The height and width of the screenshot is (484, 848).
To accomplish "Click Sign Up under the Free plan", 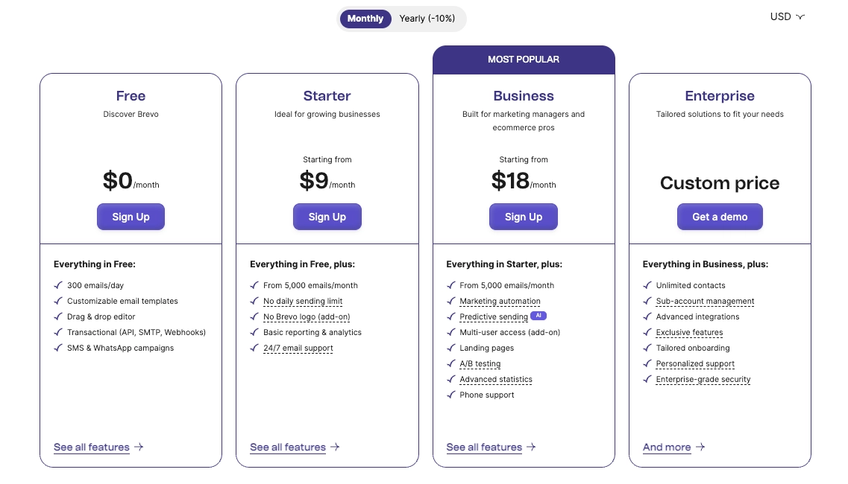I will (x=131, y=217).
